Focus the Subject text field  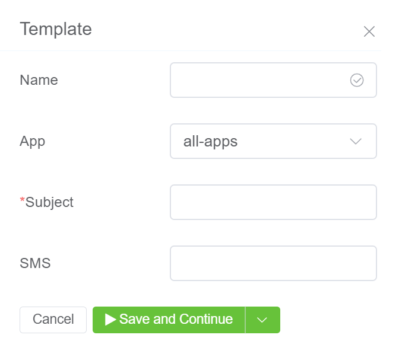[273, 202]
